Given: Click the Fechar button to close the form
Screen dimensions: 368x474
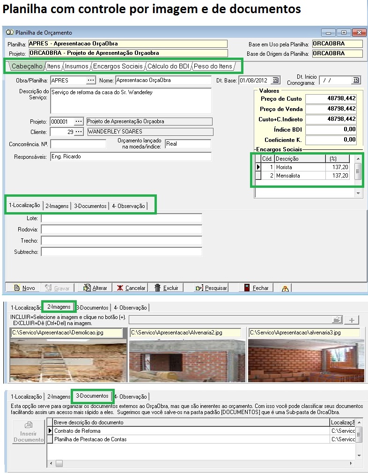Looking at the screenshot, I should click(256, 288).
